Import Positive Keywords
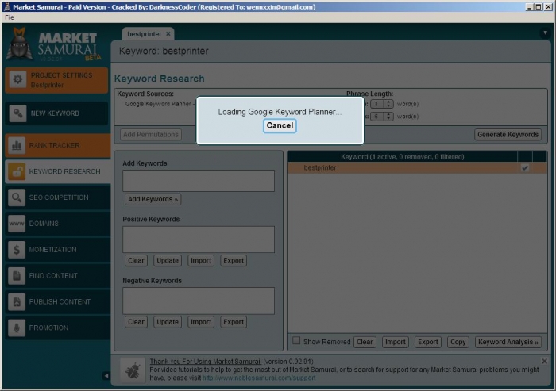Viewport: 556px width, 391px height. coord(201,261)
